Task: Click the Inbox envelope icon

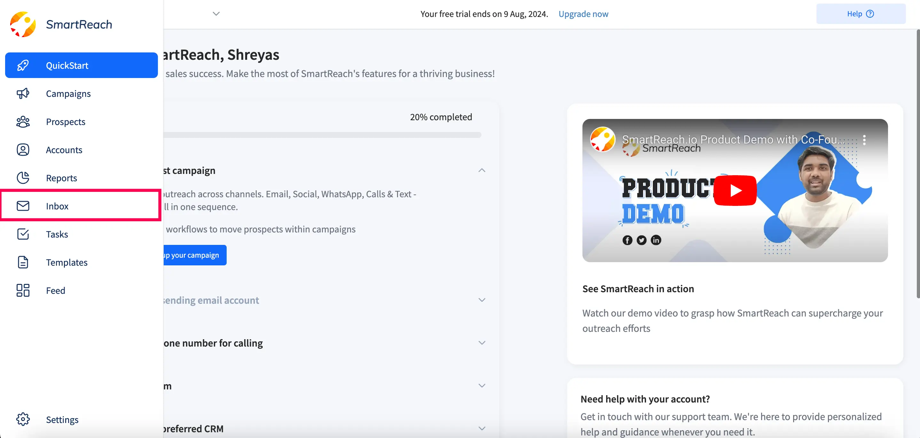Action: [x=23, y=206]
